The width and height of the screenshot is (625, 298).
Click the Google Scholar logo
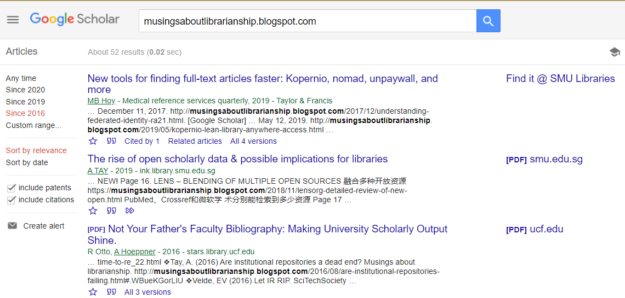[x=75, y=19]
